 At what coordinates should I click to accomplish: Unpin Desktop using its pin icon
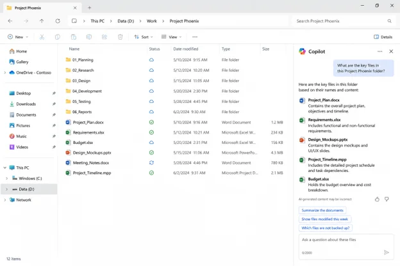(54, 93)
